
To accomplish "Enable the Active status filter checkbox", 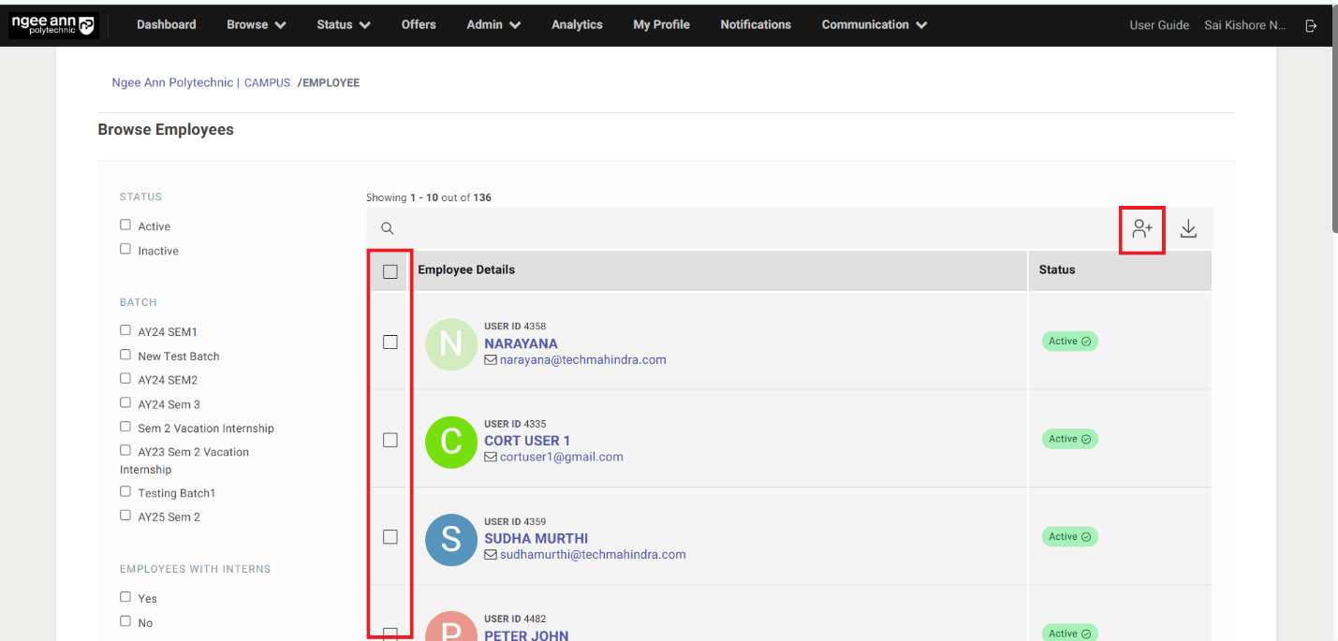I will (x=125, y=226).
